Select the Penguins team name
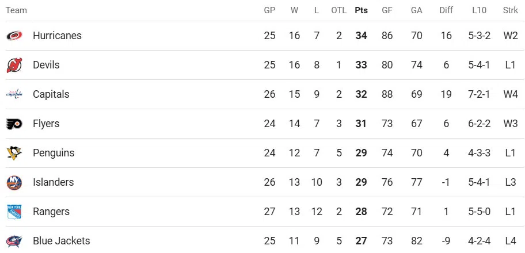This screenshot has height=253, width=525. coord(54,153)
